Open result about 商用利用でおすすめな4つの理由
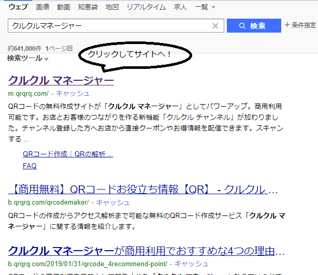The height and width of the screenshot is (275, 318). [x=146, y=251]
